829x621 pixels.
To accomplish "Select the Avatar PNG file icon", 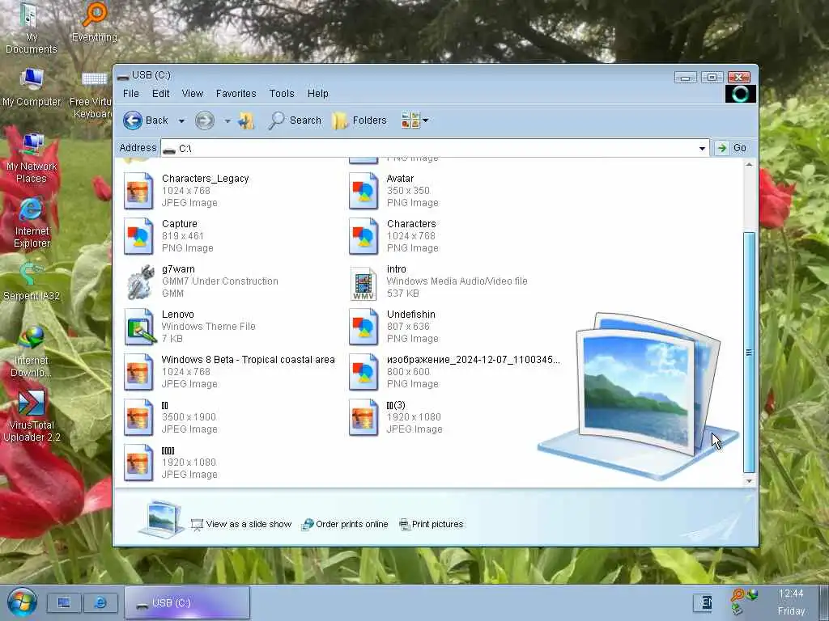I will tap(363, 191).
